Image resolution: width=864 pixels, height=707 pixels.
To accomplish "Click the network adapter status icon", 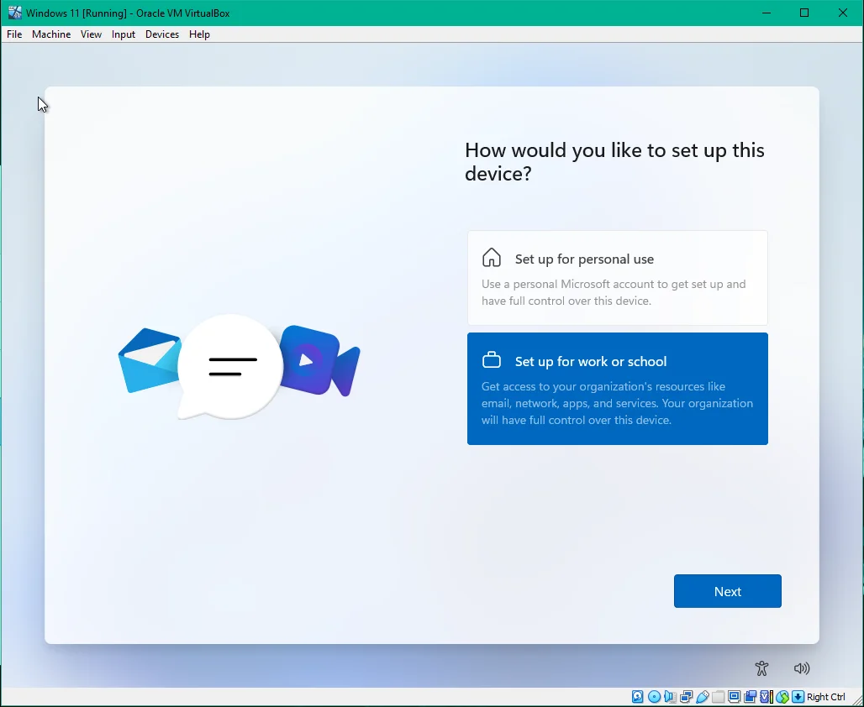I will (x=686, y=697).
